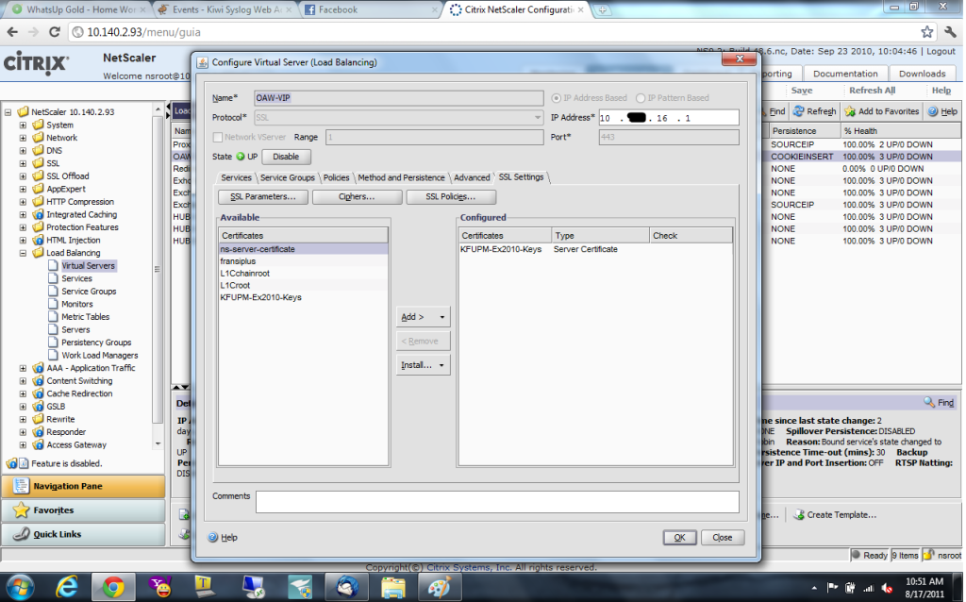
Task: Open the Protocol SSL dropdown
Action: [537, 118]
